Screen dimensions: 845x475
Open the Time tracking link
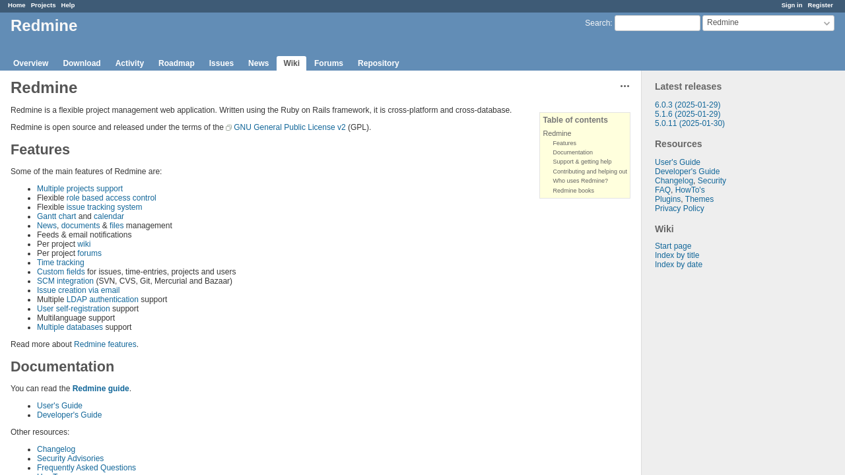coord(61,263)
